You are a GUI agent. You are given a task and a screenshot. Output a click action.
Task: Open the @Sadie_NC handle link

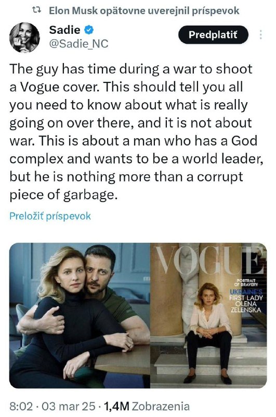tap(78, 44)
